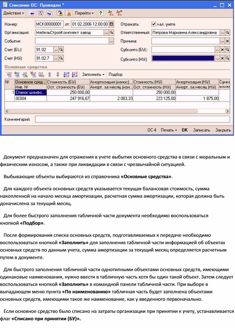Open help via question mark icon
This screenshot has height=328, width=235.
pyautogui.click(x=101, y=13)
